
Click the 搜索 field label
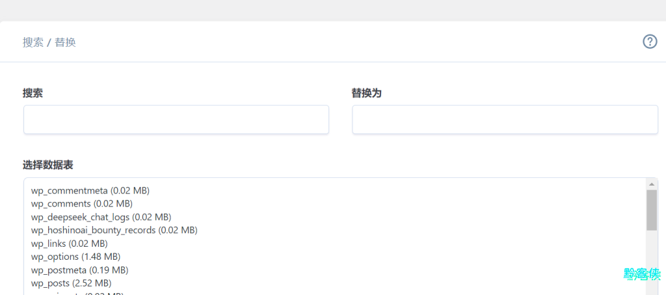tap(33, 93)
